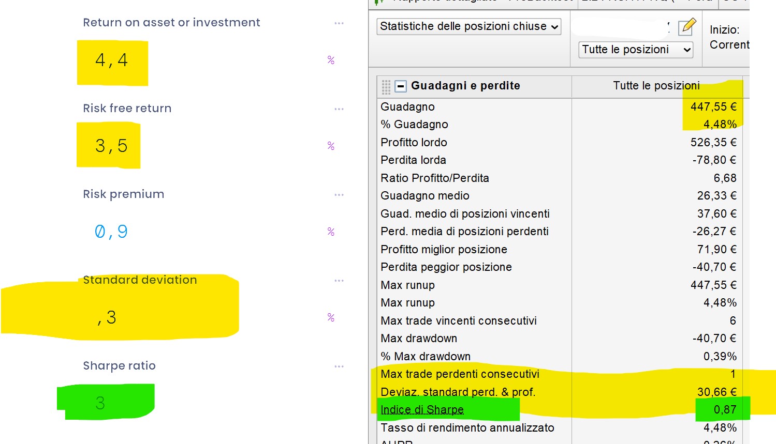Image resolution: width=776 pixels, height=444 pixels.
Task: Edit the Standard deviation value field
Action: 108,318
